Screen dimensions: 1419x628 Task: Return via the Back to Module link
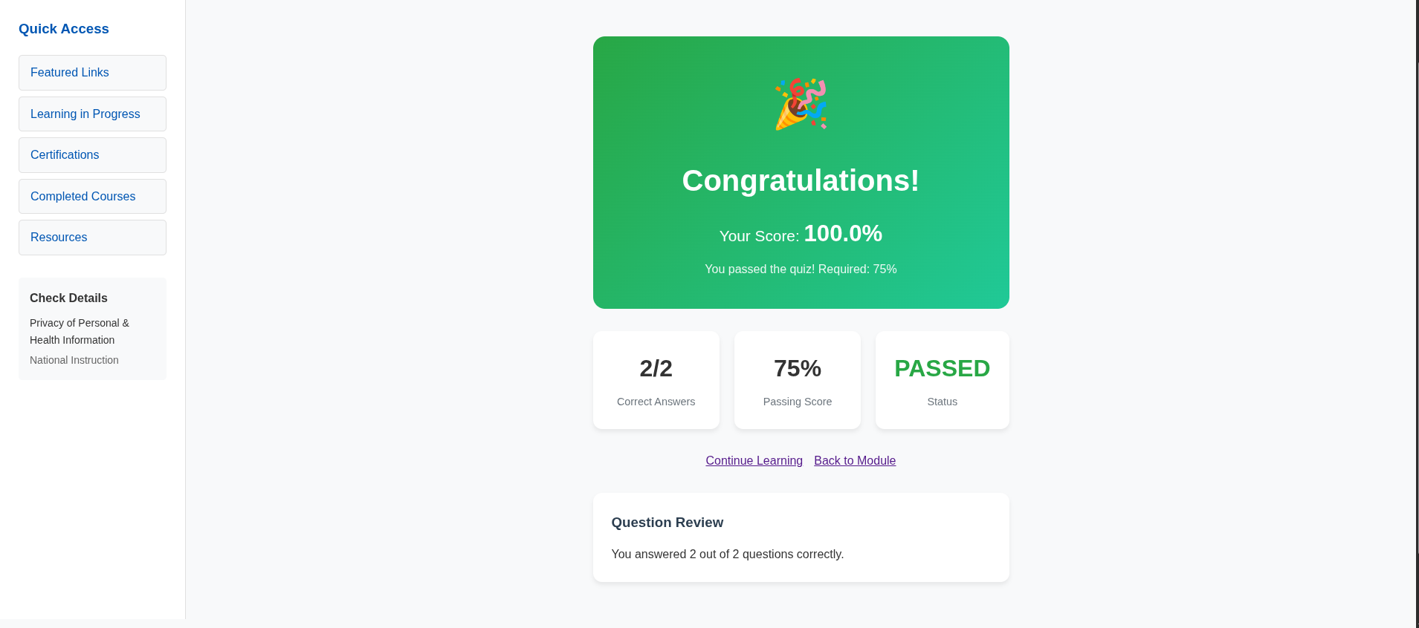855,461
